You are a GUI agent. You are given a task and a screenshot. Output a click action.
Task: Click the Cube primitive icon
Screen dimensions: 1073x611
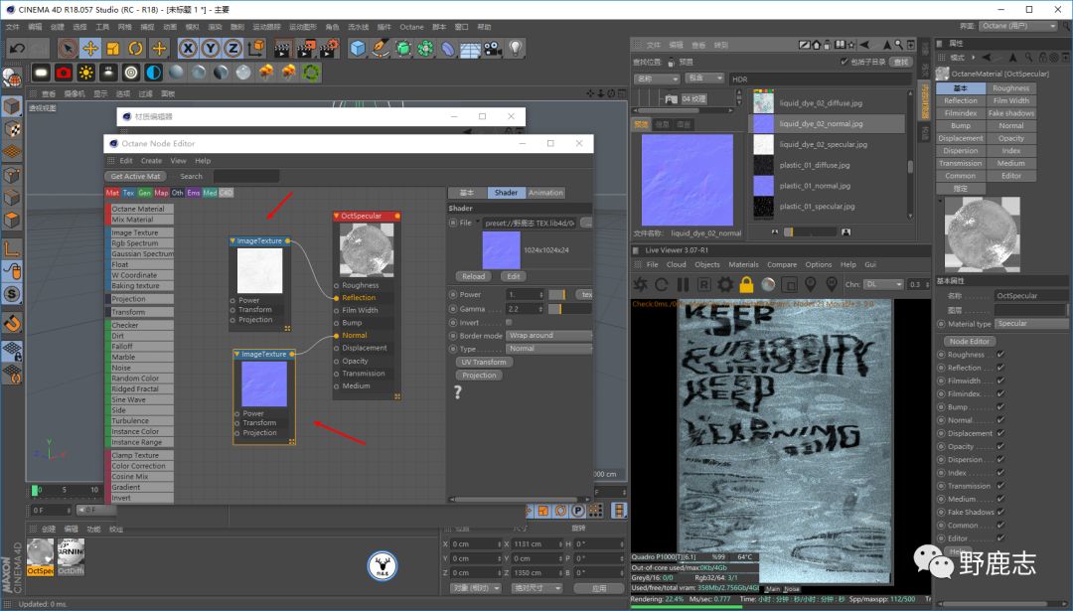357,48
